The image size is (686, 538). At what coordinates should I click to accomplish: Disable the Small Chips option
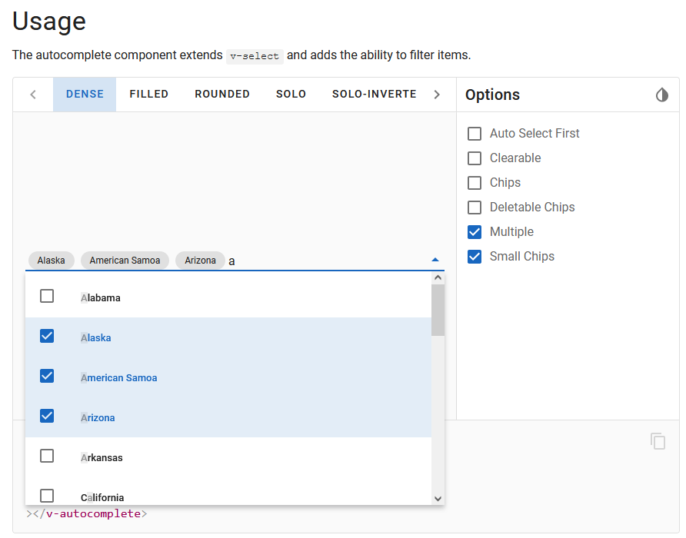click(475, 256)
